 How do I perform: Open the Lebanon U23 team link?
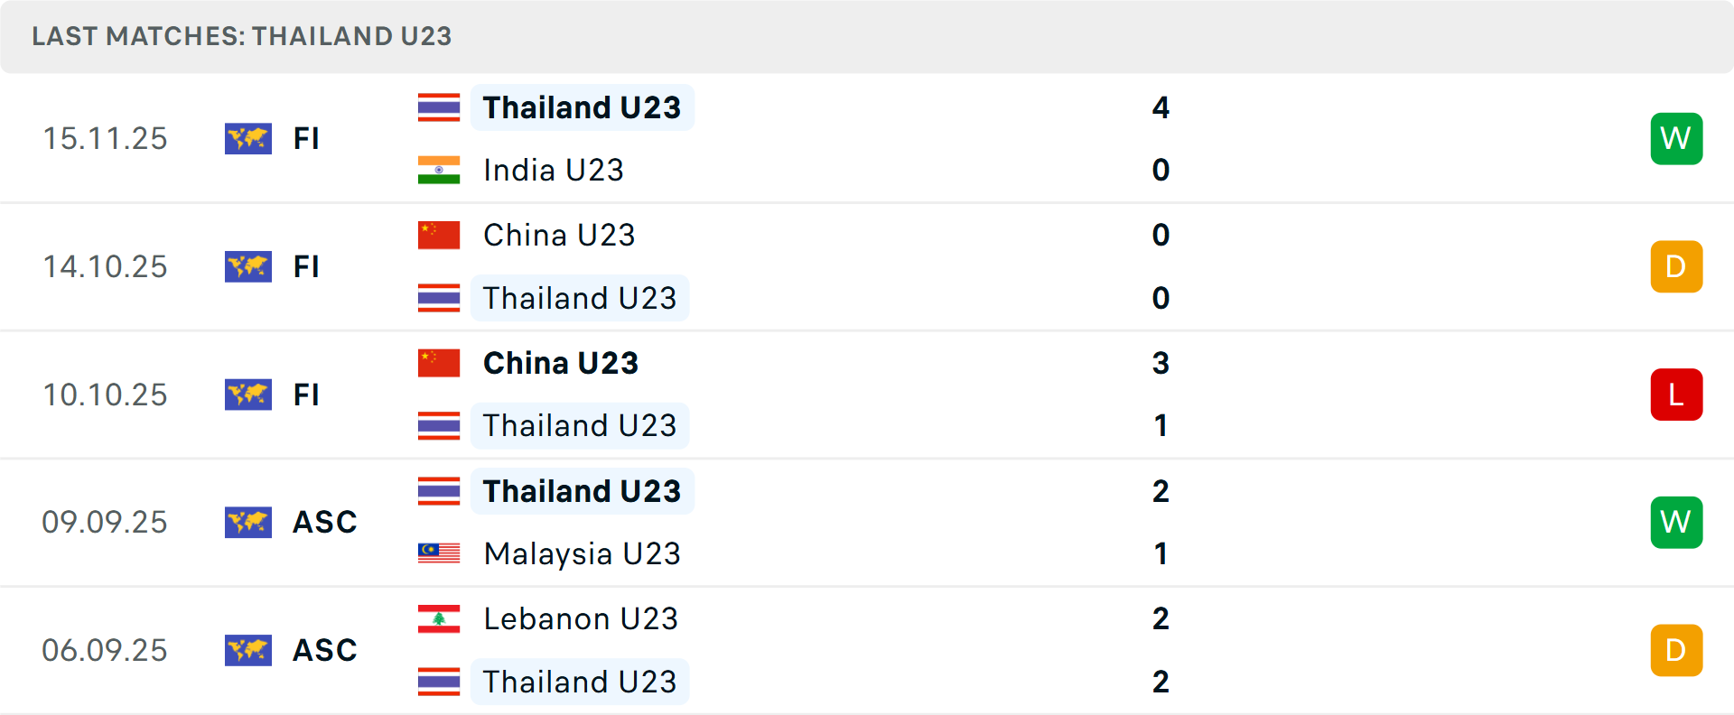click(x=581, y=618)
